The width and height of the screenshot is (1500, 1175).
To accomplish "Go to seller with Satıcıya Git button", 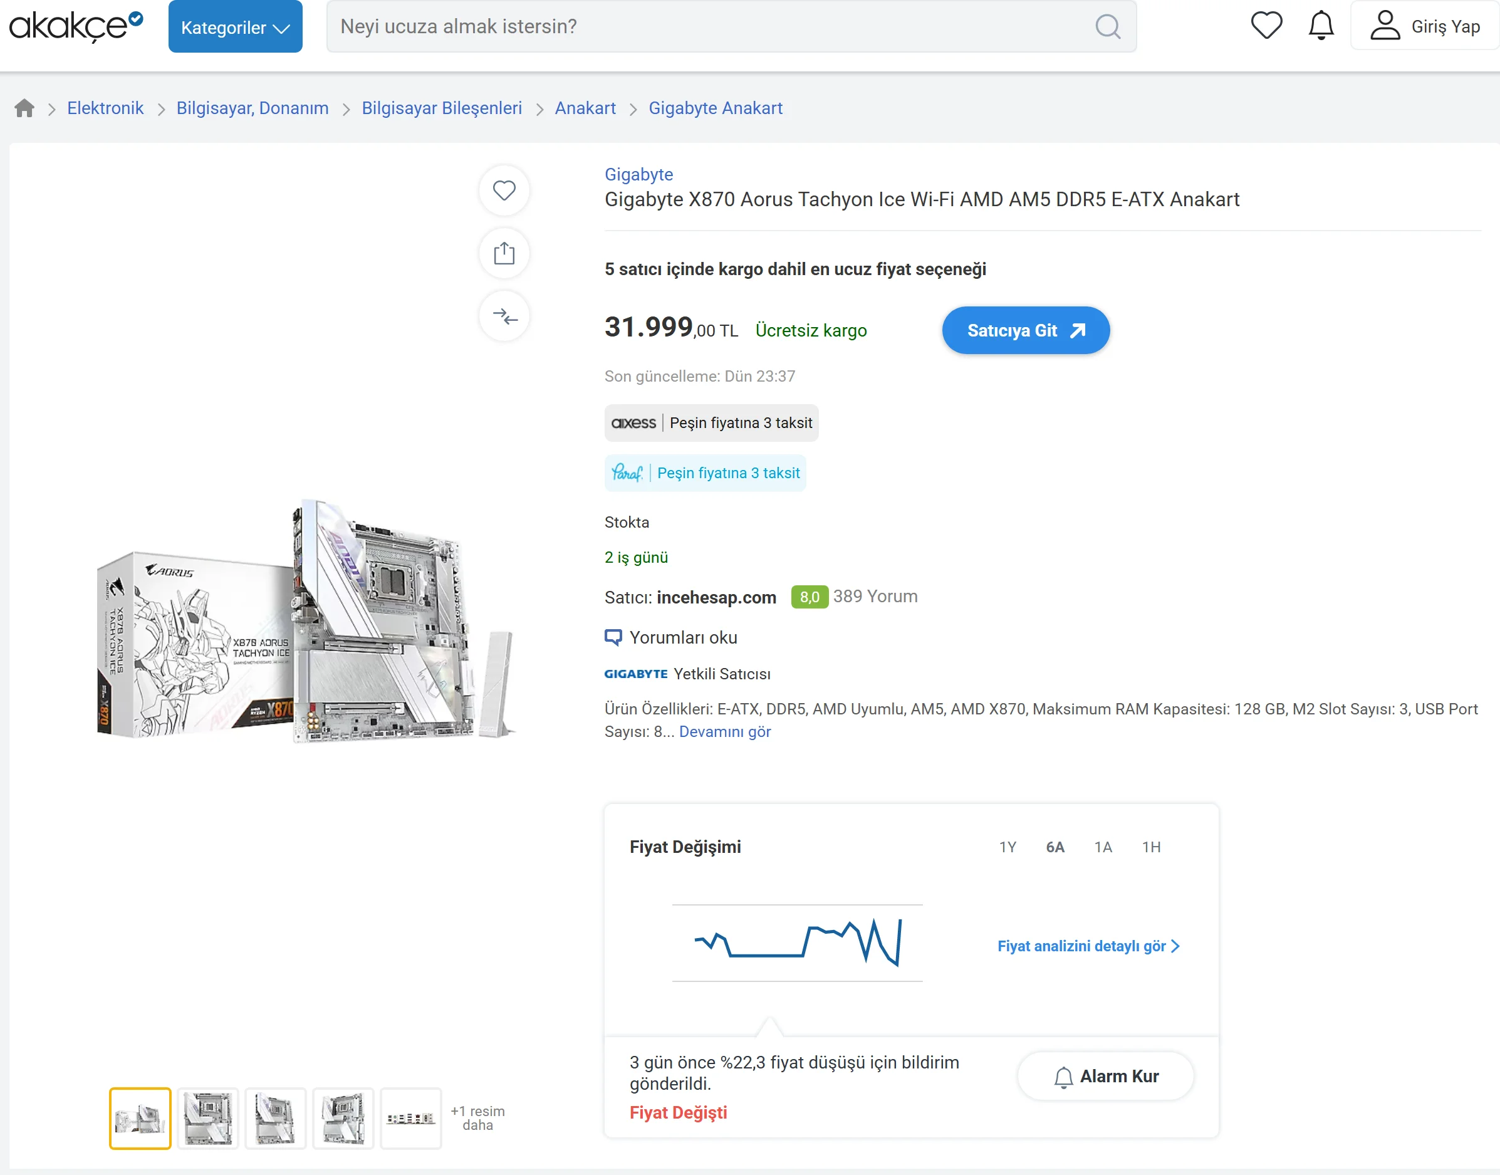I will point(1026,330).
